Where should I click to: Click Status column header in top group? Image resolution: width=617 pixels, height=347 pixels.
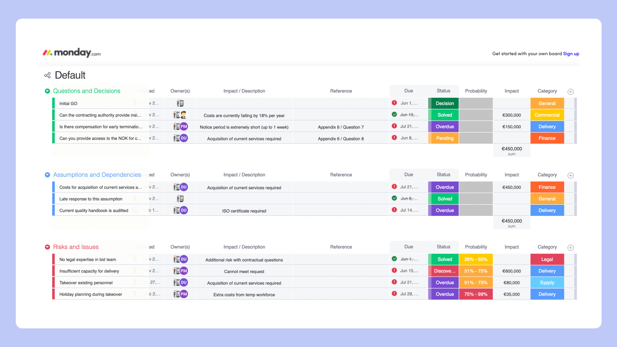tap(443, 91)
